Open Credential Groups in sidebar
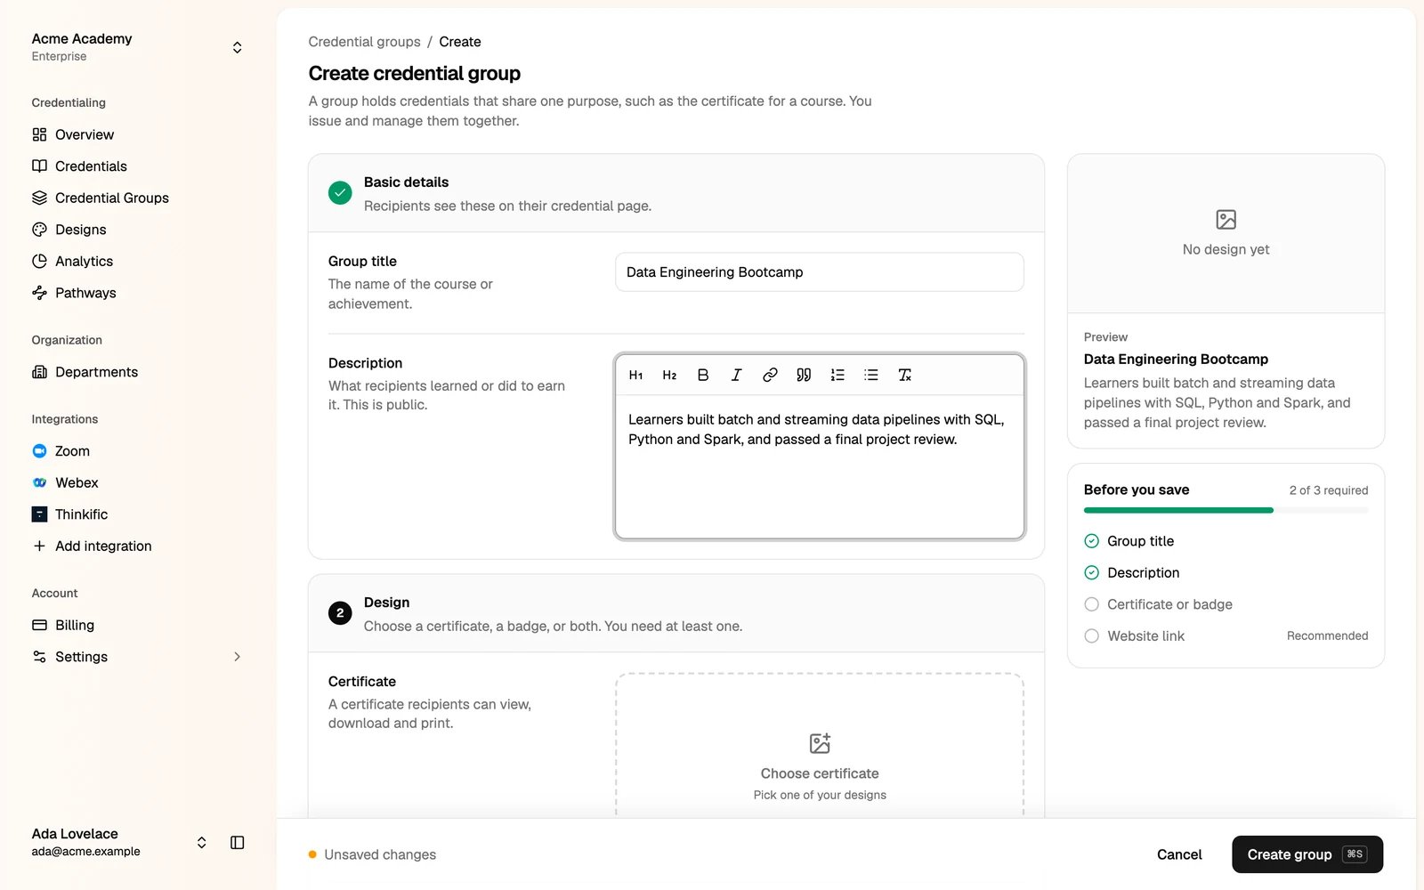This screenshot has width=1424, height=890. (138, 198)
